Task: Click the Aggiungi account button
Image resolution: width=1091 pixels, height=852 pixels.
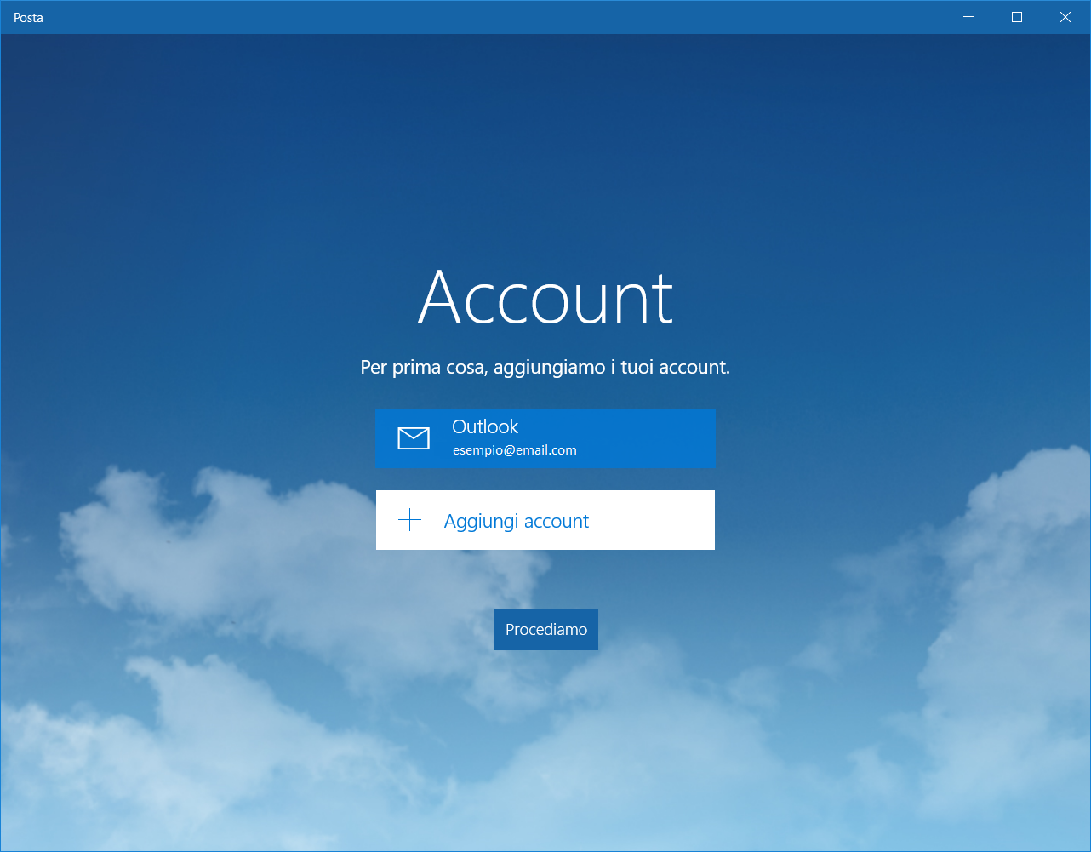Action: tap(545, 520)
